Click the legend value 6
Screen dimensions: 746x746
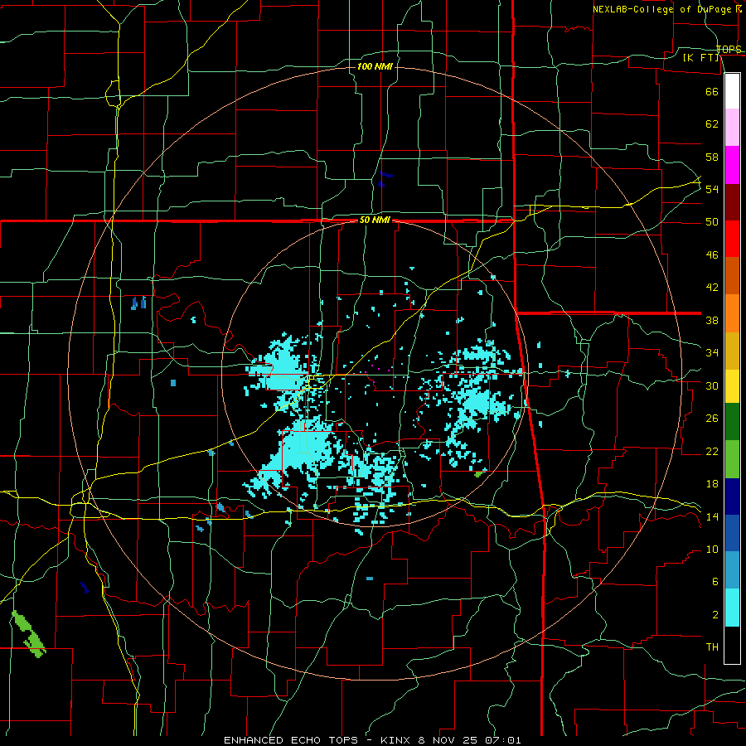coord(715,581)
